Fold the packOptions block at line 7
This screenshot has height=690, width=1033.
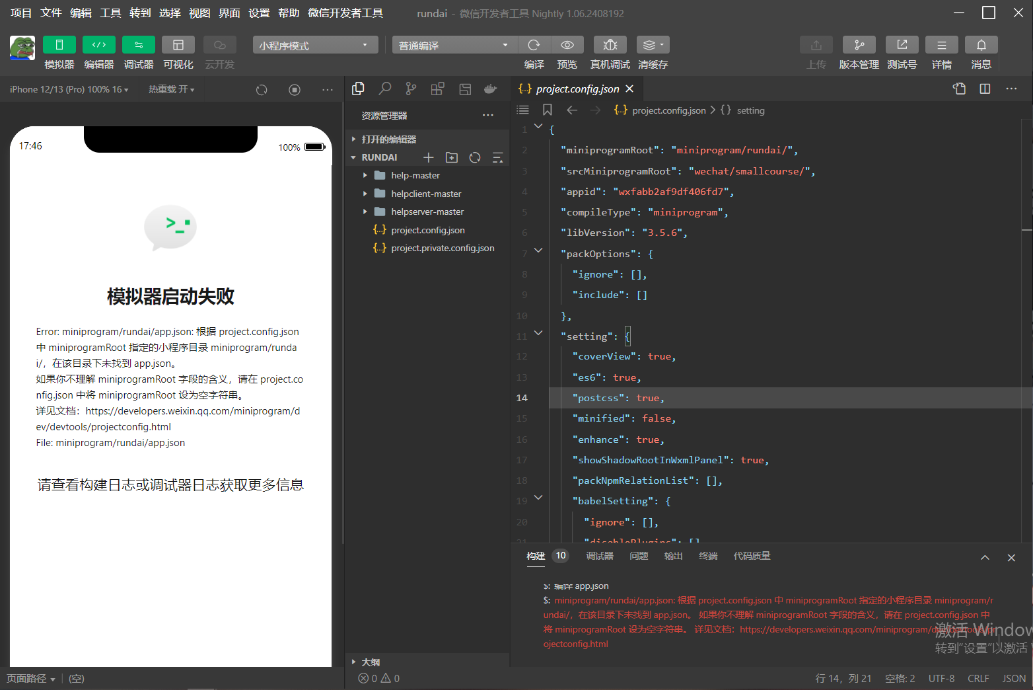[538, 250]
